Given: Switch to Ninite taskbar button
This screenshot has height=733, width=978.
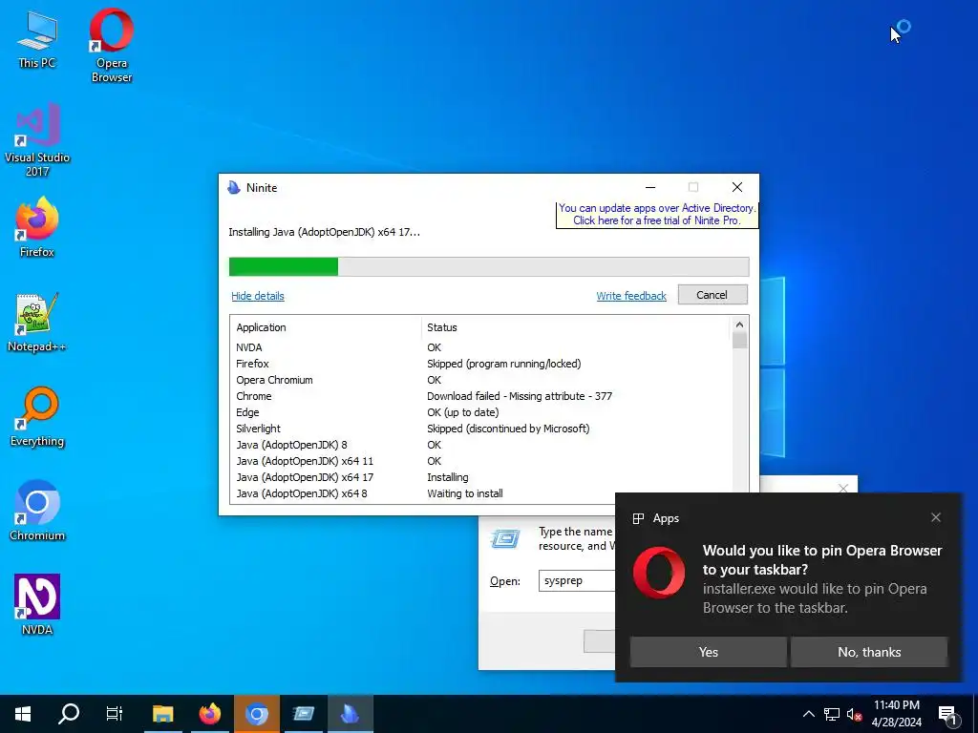Looking at the screenshot, I should 350,714.
